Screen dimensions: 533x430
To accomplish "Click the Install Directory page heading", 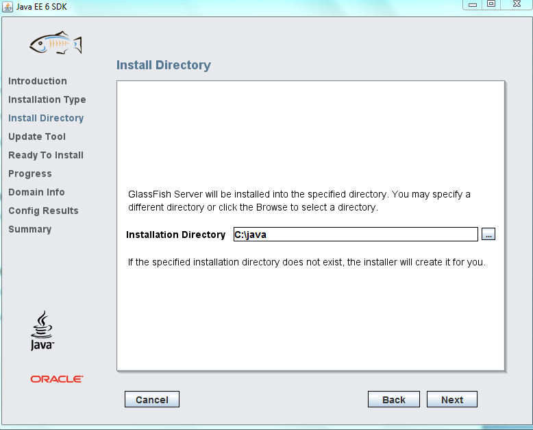I will pyautogui.click(x=164, y=65).
